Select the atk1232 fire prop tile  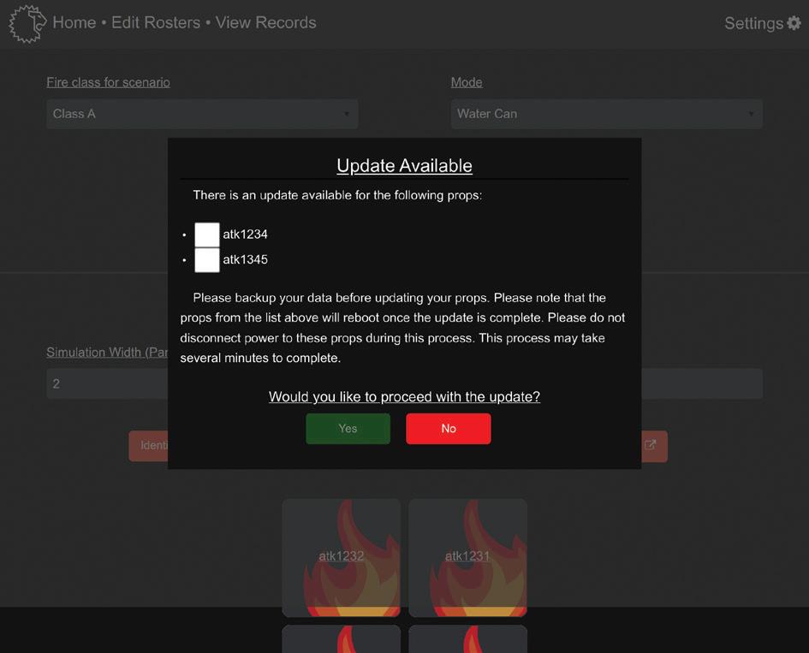[341, 557]
